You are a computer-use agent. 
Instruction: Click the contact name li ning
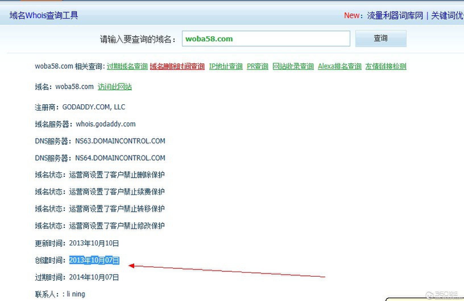click(x=75, y=294)
